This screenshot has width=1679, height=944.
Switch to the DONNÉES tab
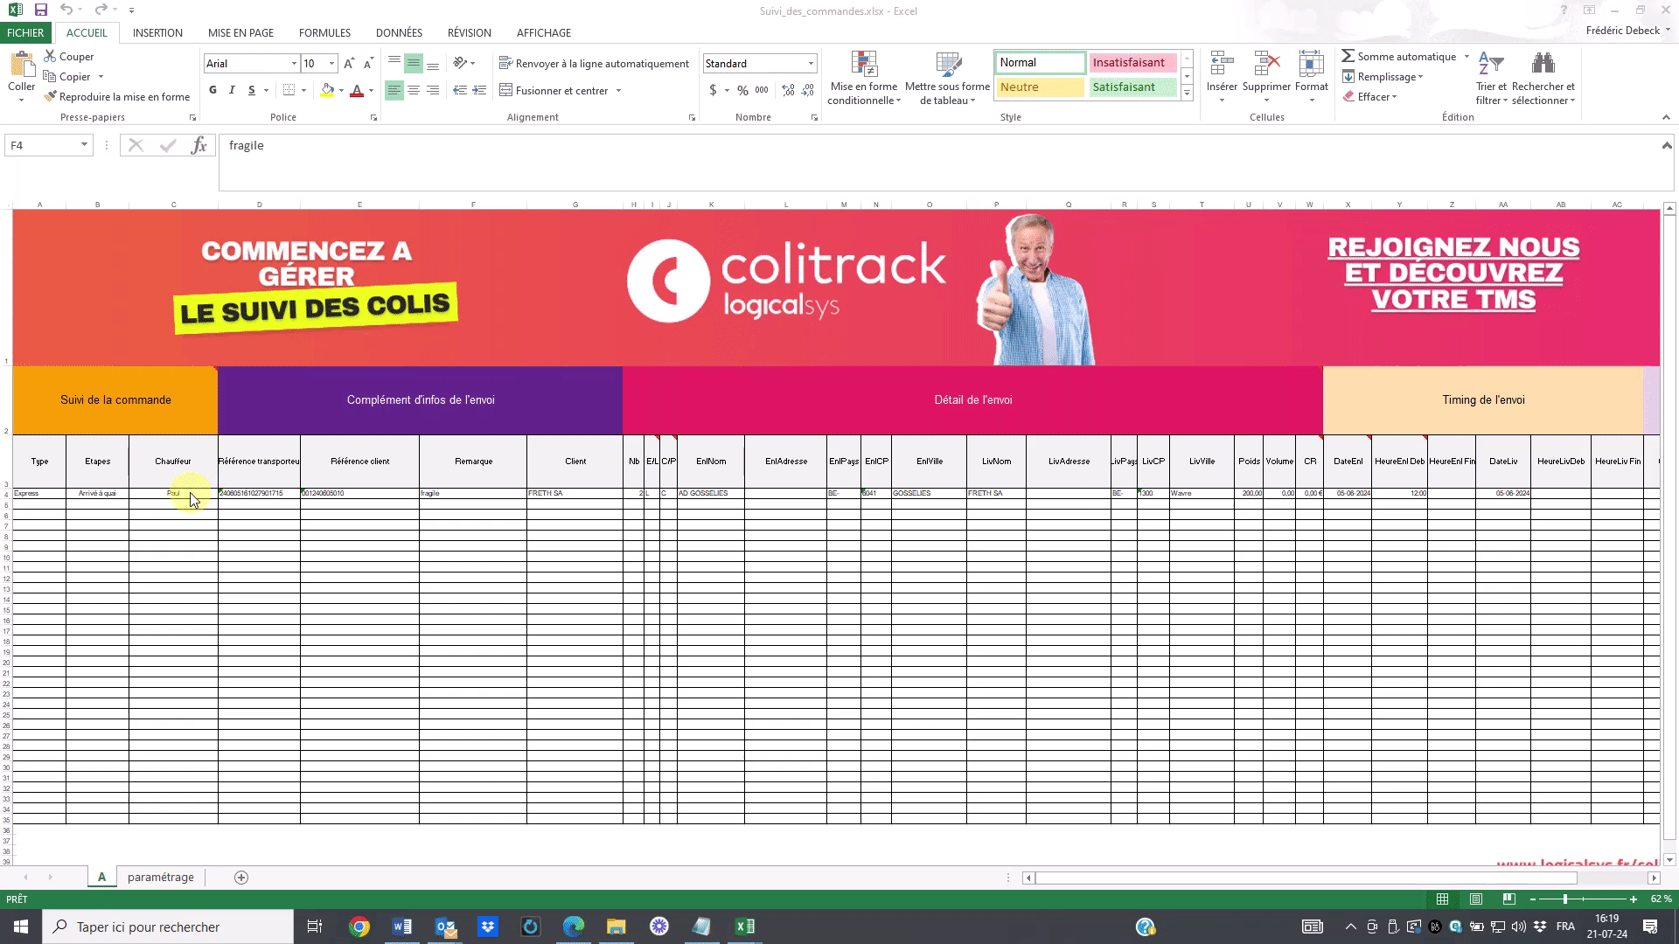tap(399, 32)
